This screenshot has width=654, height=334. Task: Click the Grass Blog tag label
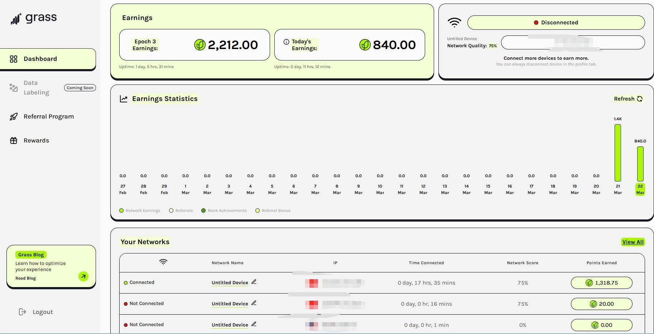[31, 255]
